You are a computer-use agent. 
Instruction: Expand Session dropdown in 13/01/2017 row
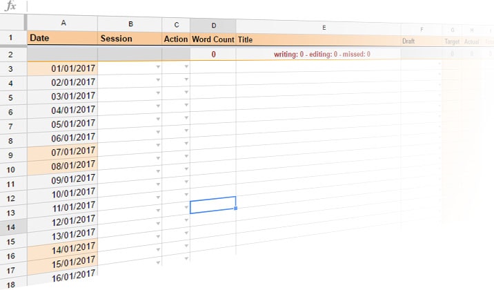(x=158, y=224)
